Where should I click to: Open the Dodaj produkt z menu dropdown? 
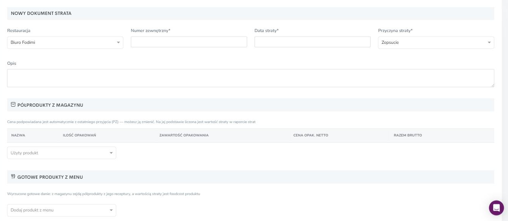pos(61,210)
